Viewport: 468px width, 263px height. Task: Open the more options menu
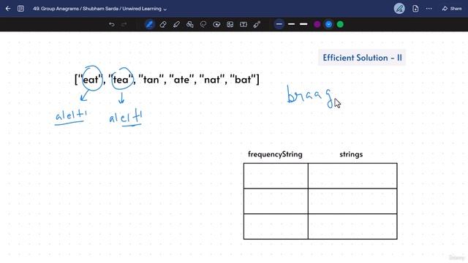pyautogui.click(x=429, y=9)
